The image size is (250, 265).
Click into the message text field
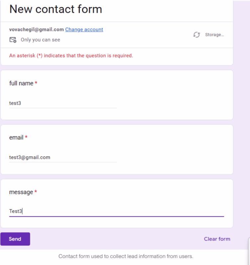pos(116,211)
